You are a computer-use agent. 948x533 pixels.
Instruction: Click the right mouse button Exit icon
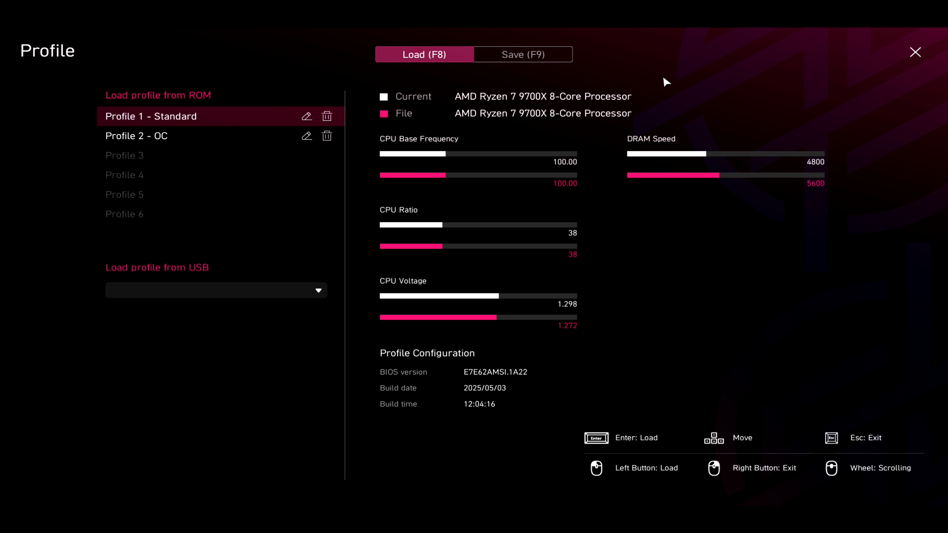point(713,468)
